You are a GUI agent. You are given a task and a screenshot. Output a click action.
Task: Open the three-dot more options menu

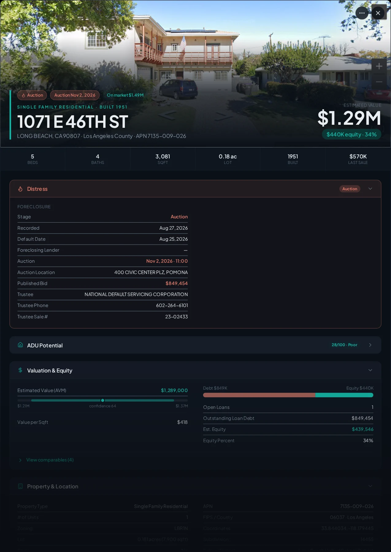(362, 13)
